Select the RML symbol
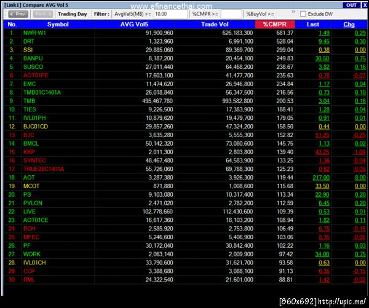 (x=29, y=280)
